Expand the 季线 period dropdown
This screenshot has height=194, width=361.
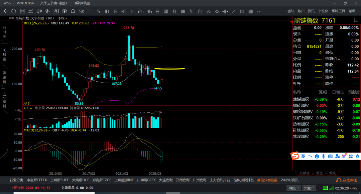click(63, 18)
